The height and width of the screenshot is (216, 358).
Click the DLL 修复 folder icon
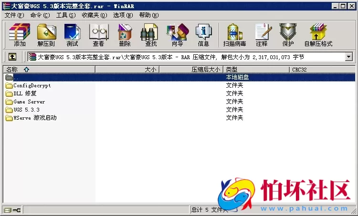point(9,94)
